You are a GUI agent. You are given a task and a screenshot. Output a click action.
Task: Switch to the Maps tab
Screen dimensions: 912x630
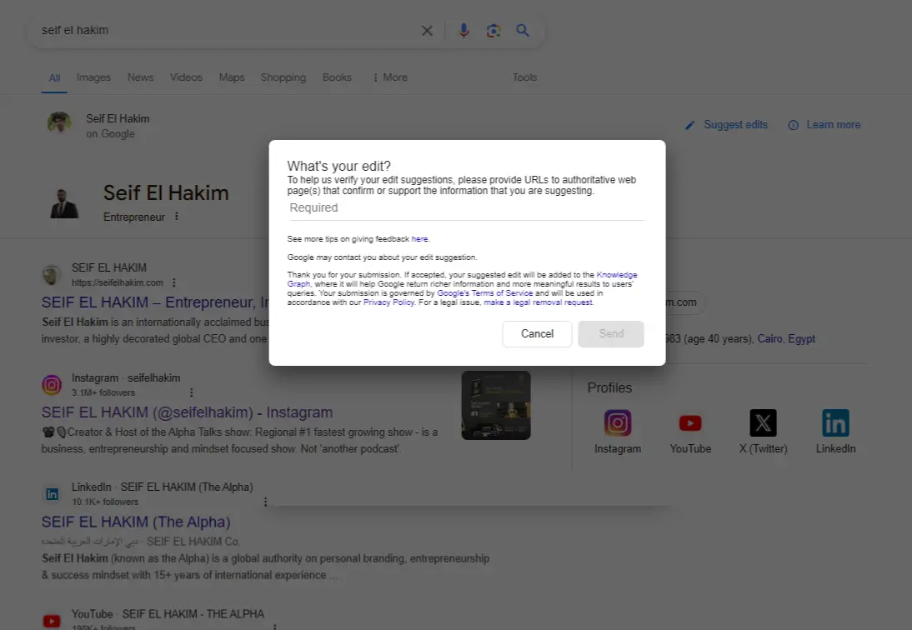(232, 77)
